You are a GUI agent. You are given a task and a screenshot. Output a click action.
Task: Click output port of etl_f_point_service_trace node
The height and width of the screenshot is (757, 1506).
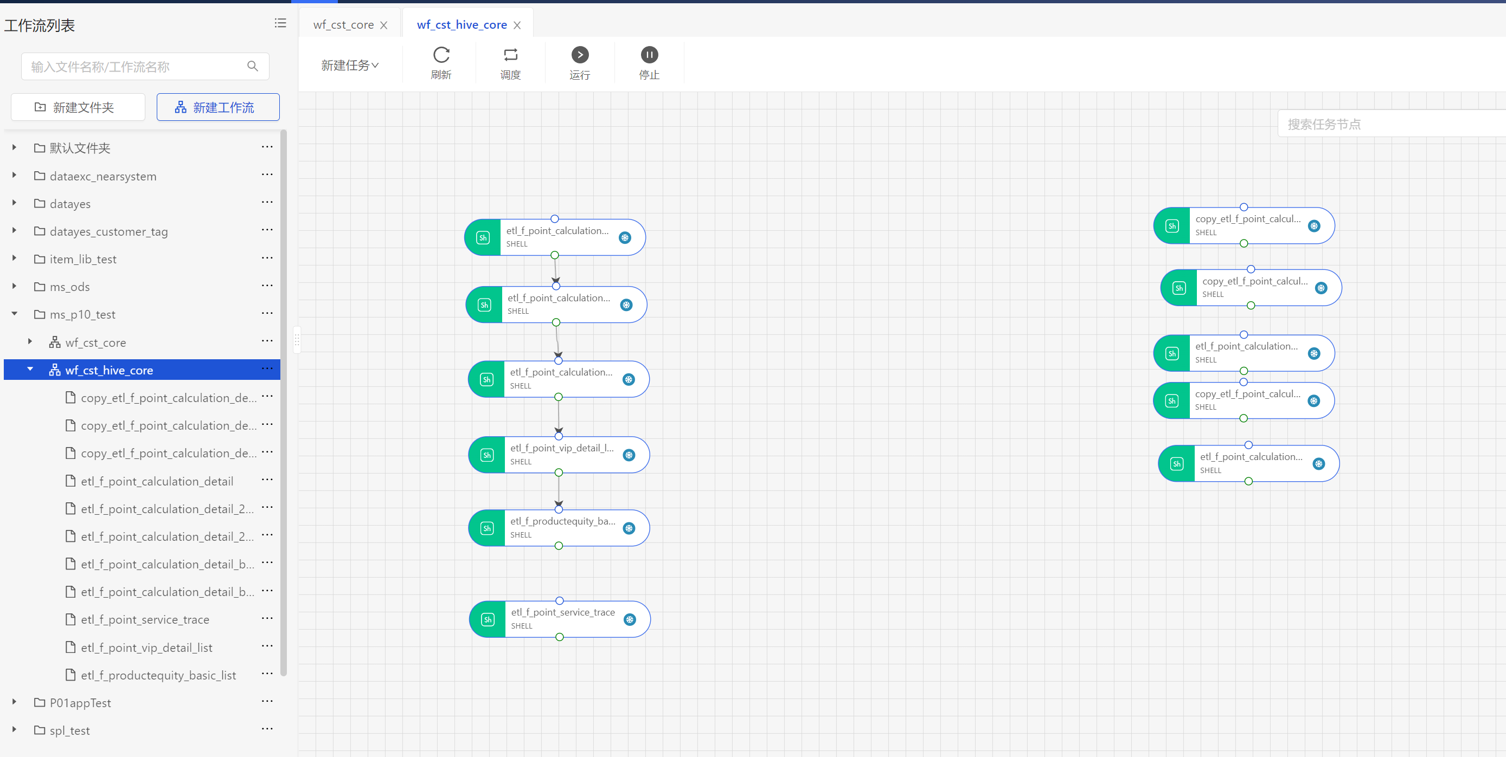[560, 637]
